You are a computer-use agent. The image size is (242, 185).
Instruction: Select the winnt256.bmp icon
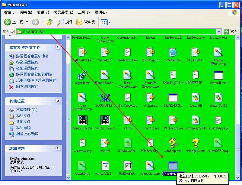[218, 143]
